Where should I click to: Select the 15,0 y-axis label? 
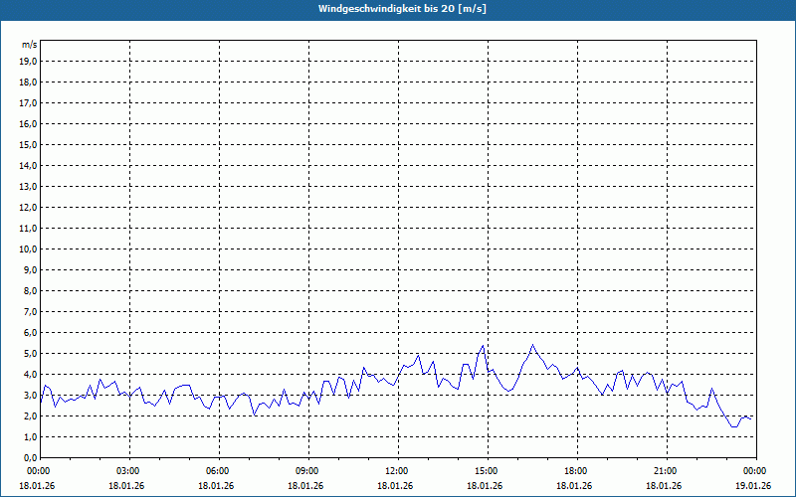point(29,144)
